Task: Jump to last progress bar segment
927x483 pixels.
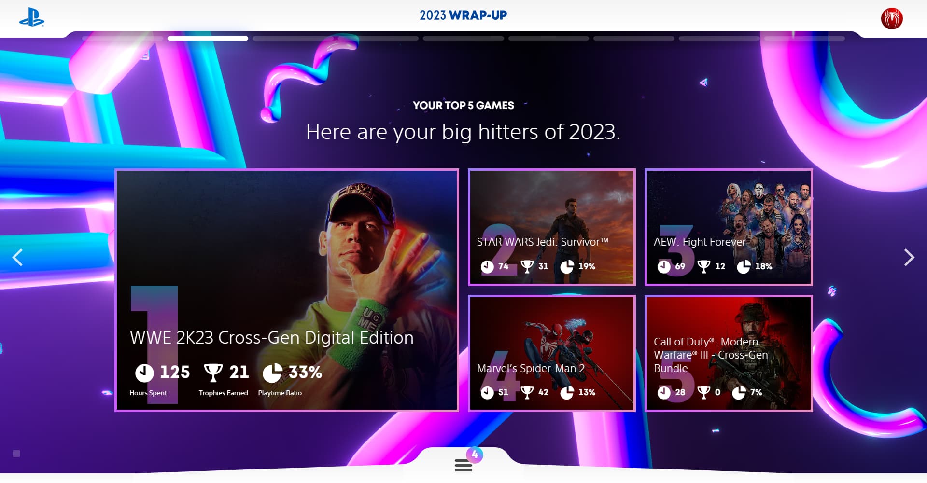Action: (804, 38)
